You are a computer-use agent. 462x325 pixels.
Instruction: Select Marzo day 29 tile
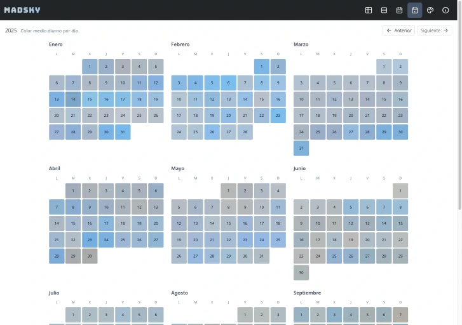click(384, 132)
